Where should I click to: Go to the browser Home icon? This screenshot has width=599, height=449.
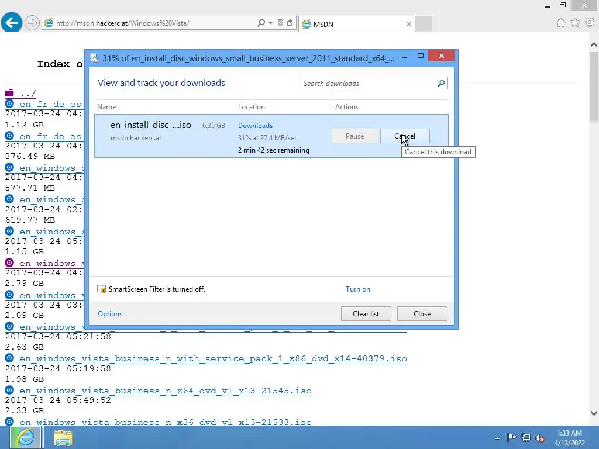coord(561,23)
